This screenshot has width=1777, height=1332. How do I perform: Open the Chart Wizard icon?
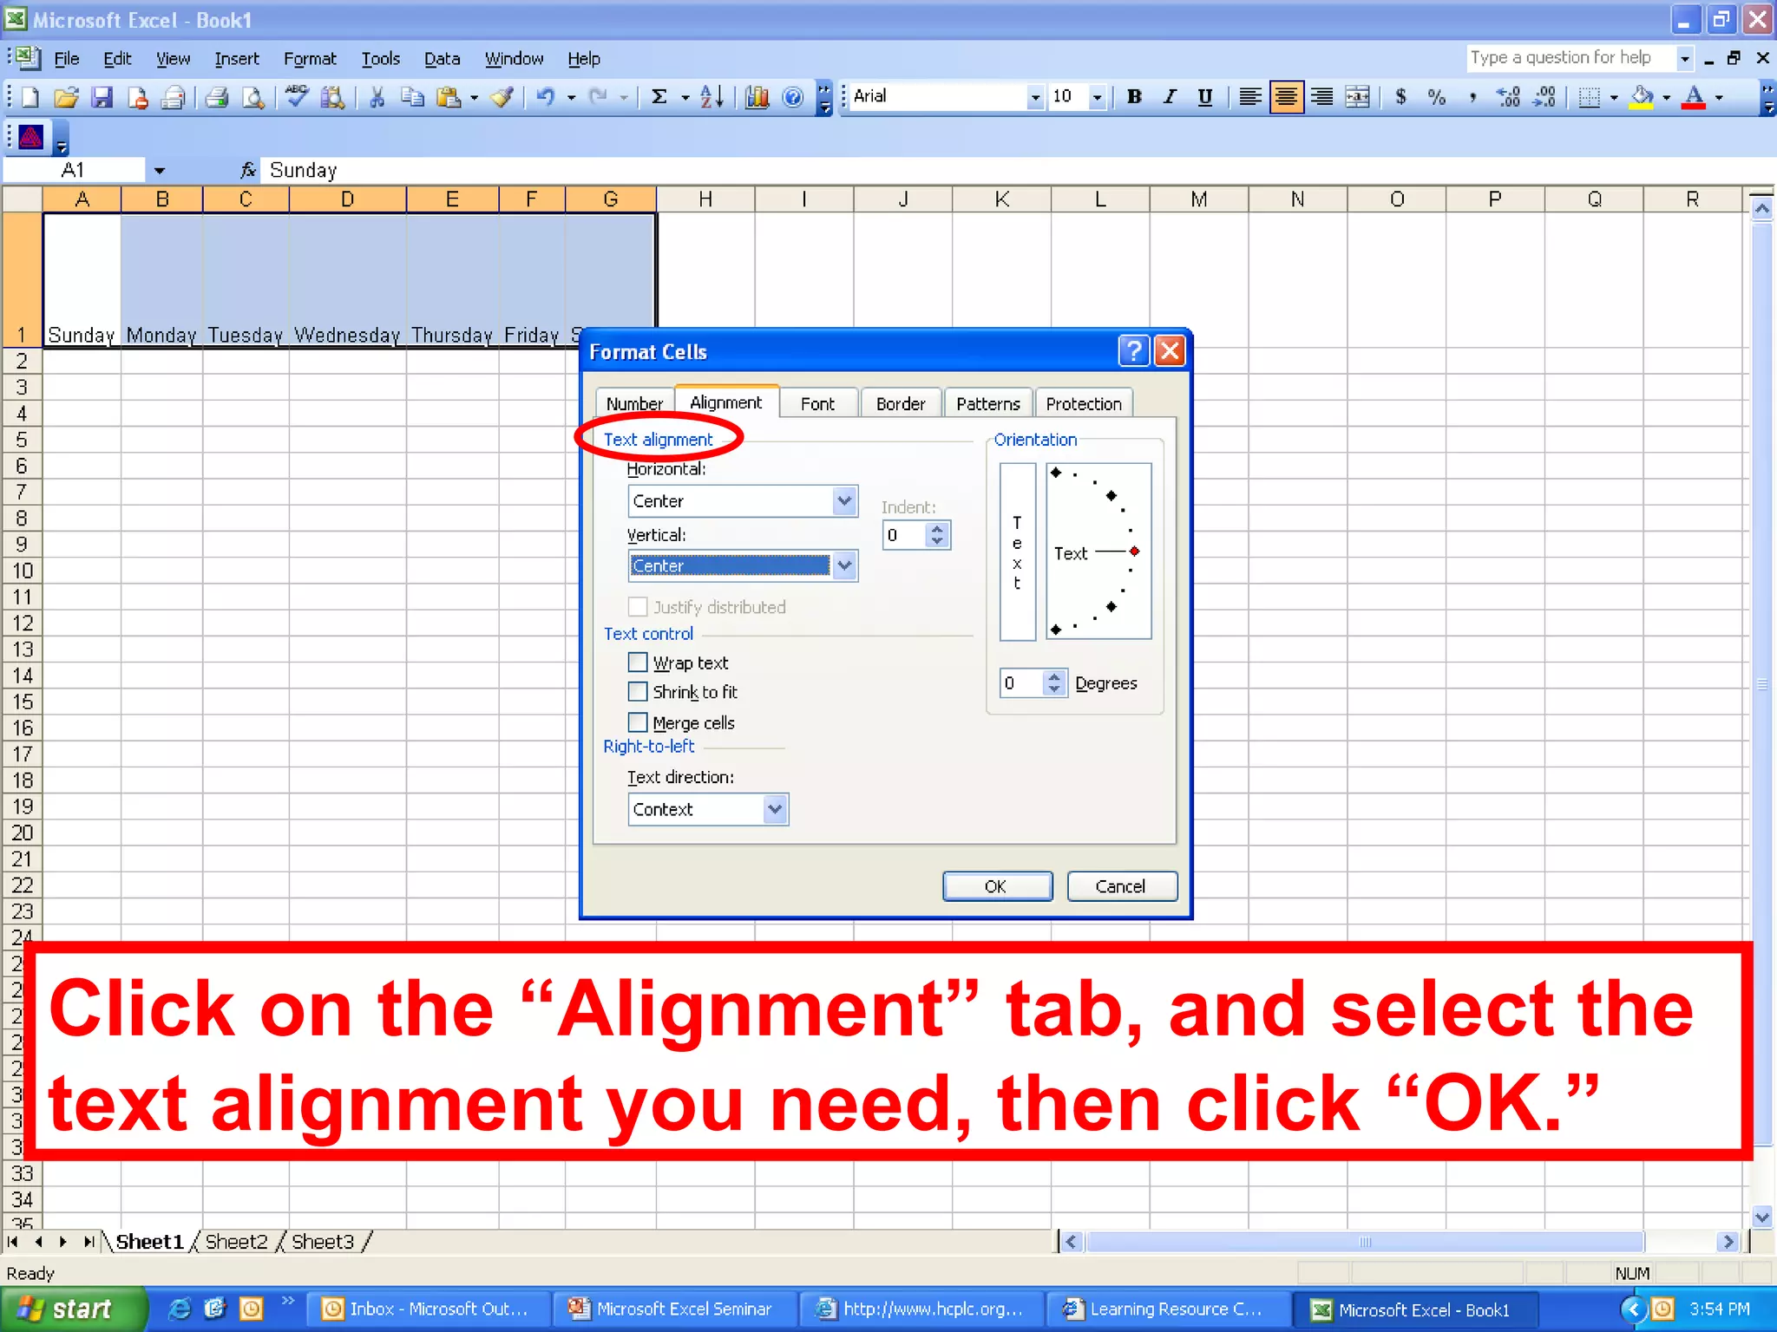(757, 97)
